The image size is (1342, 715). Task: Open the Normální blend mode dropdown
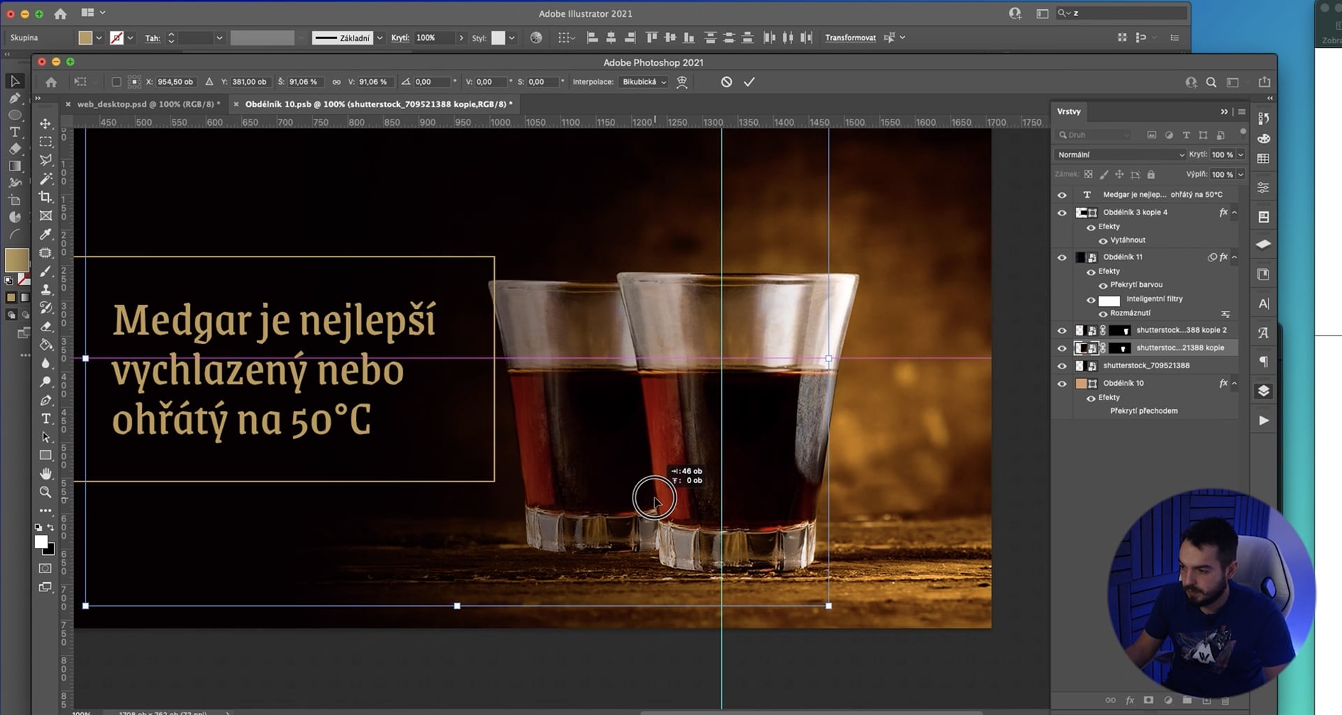(1120, 154)
